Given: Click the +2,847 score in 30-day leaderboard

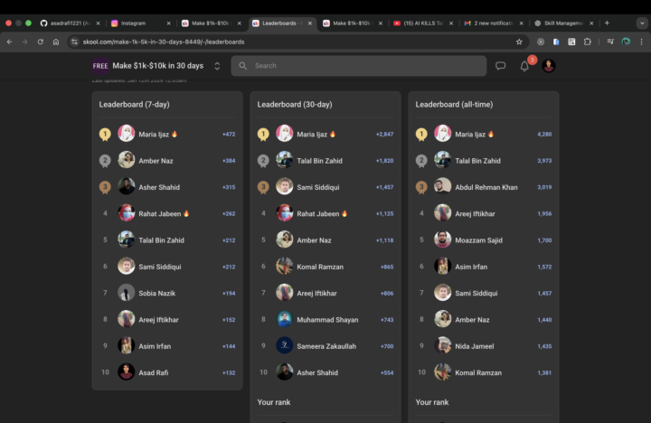Looking at the screenshot, I should (384, 134).
